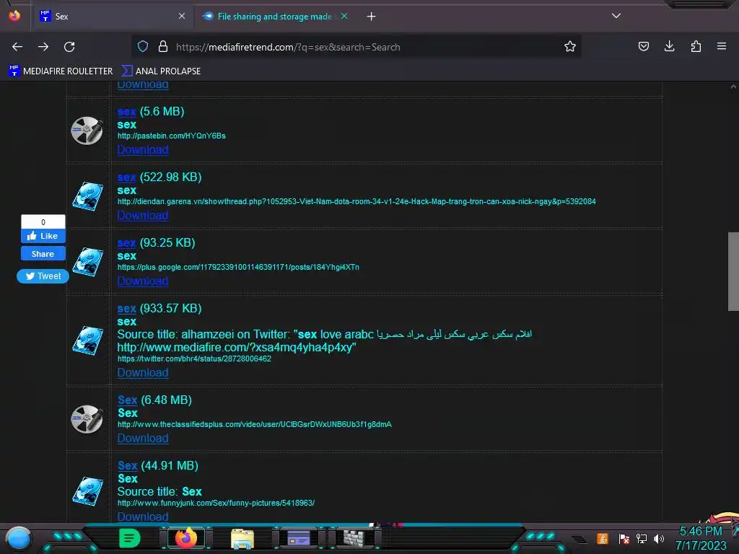Open the clock showing 5:46 PM
Viewport: 739px width, 554px height.
(701, 538)
